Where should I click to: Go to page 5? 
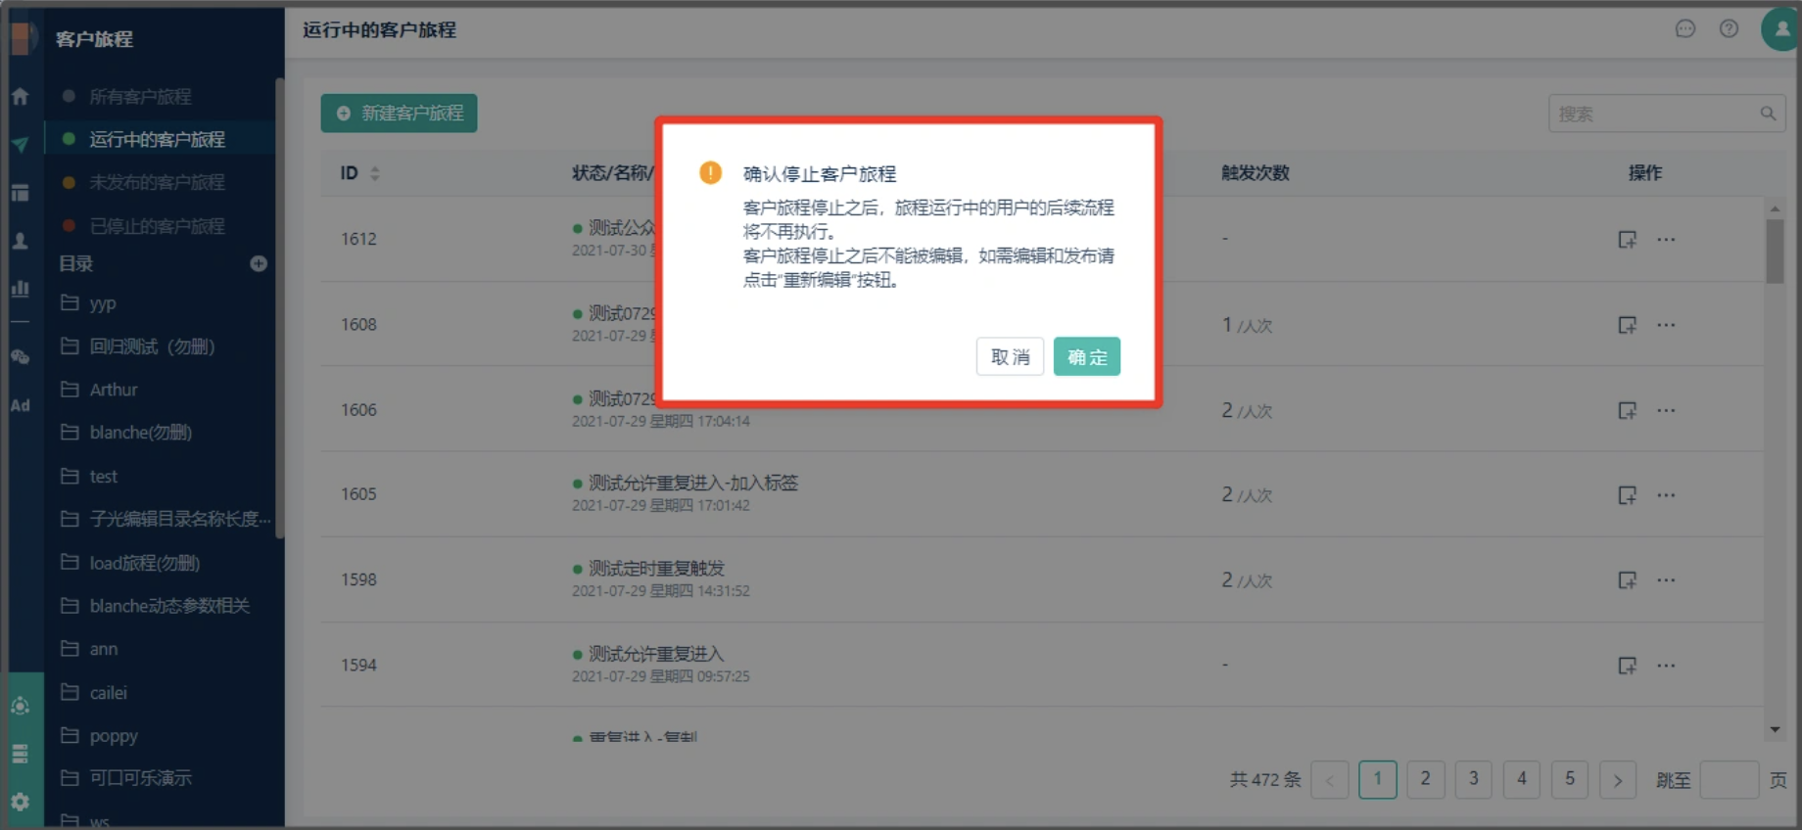[1569, 779]
